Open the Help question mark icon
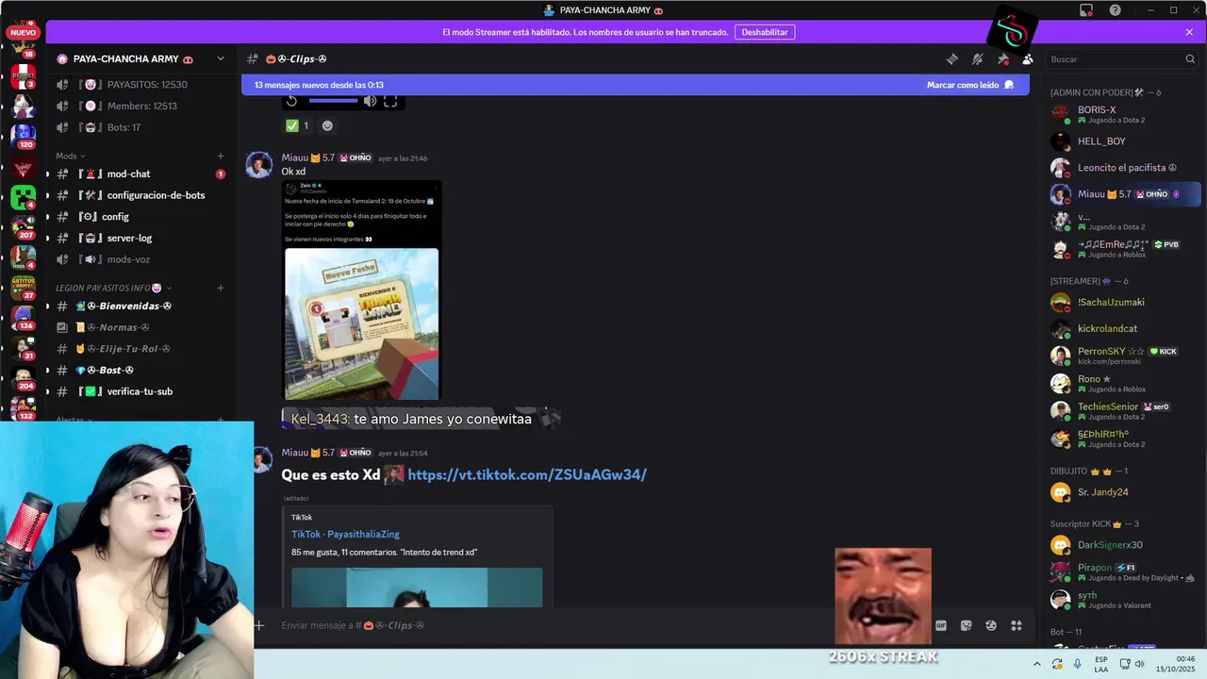The width and height of the screenshot is (1207, 679). (x=1116, y=10)
